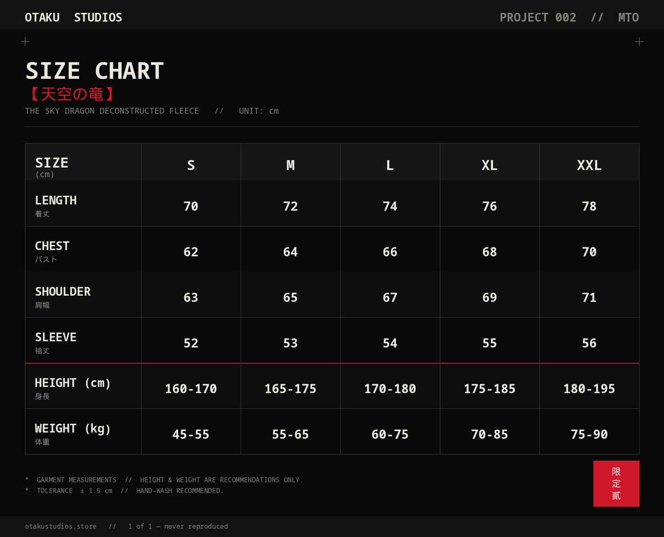Click the chest value 66 for size L
Image resolution: width=664 pixels, height=537 pixels.
tap(390, 252)
